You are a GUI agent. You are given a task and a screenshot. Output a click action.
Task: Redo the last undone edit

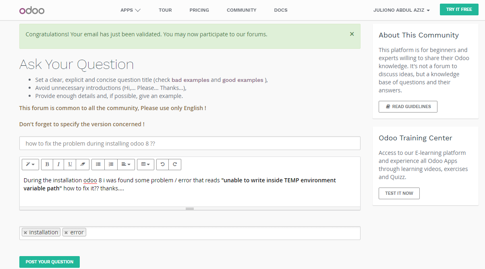pyautogui.click(x=175, y=164)
